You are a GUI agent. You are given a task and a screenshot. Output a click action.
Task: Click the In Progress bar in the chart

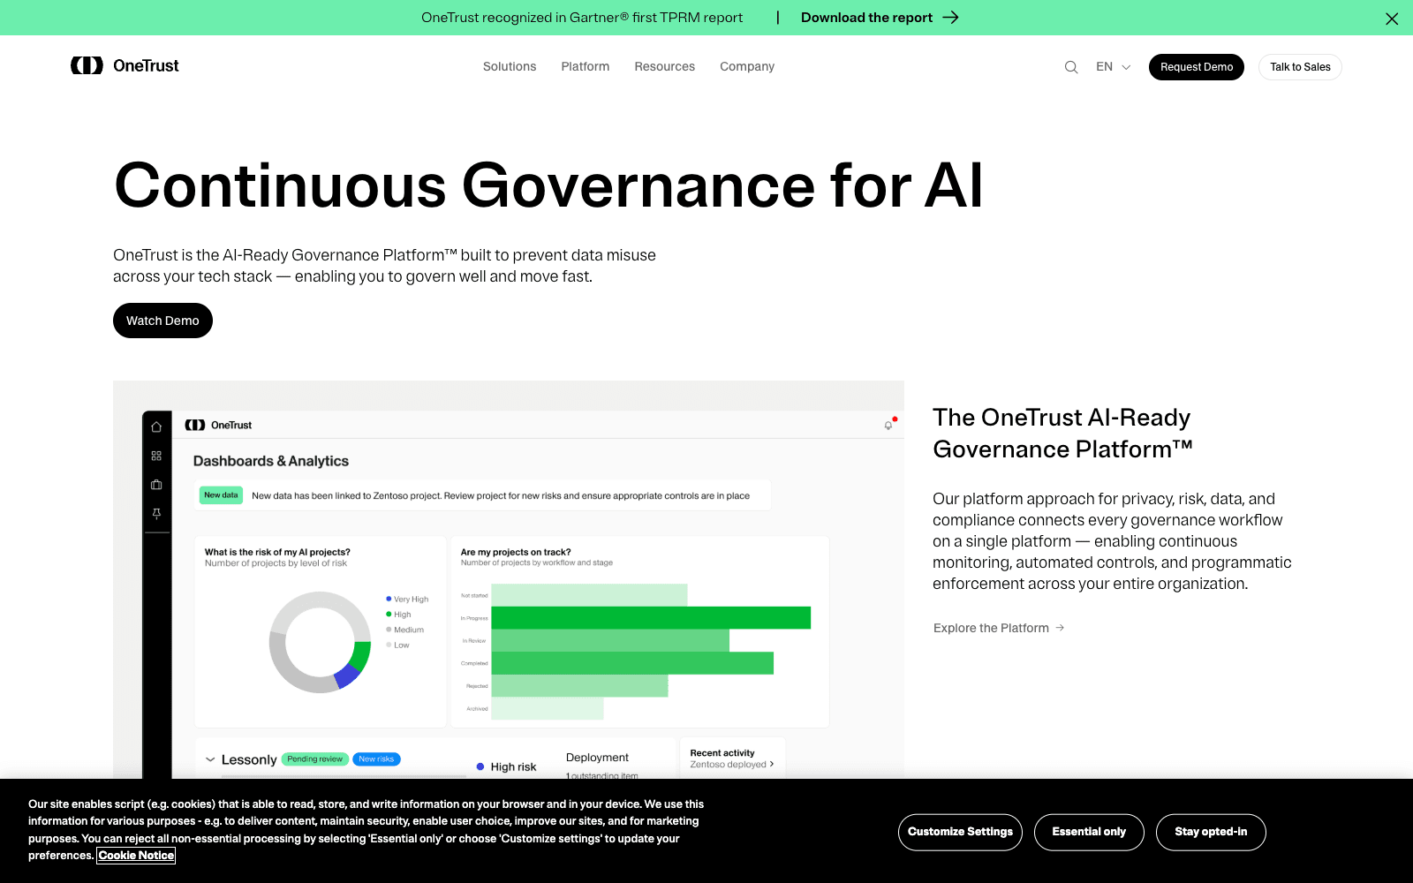tap(651, 618)
